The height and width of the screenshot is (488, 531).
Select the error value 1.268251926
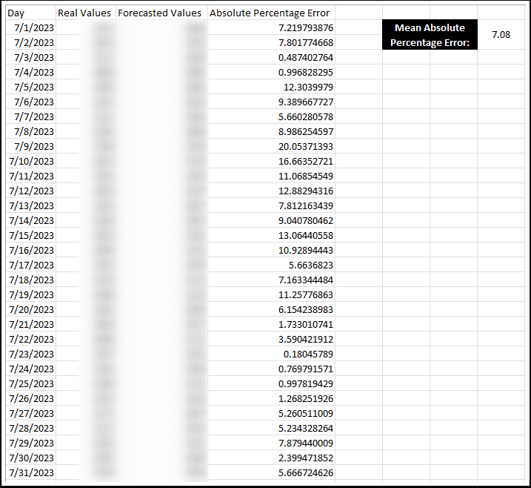(271, 398)
